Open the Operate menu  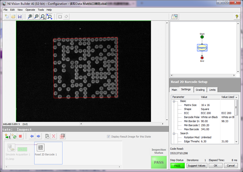[30, 10]
